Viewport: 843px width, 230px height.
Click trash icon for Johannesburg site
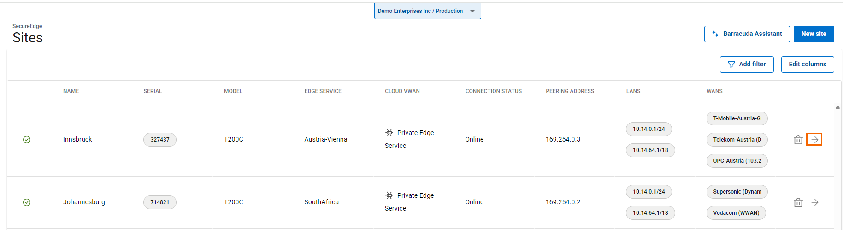click(798, 202)
